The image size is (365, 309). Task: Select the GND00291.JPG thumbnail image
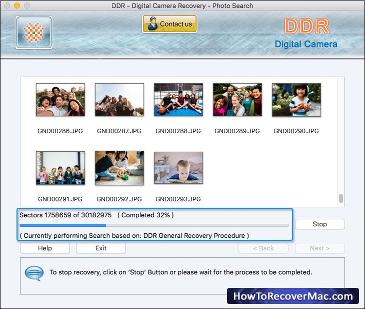60,168
